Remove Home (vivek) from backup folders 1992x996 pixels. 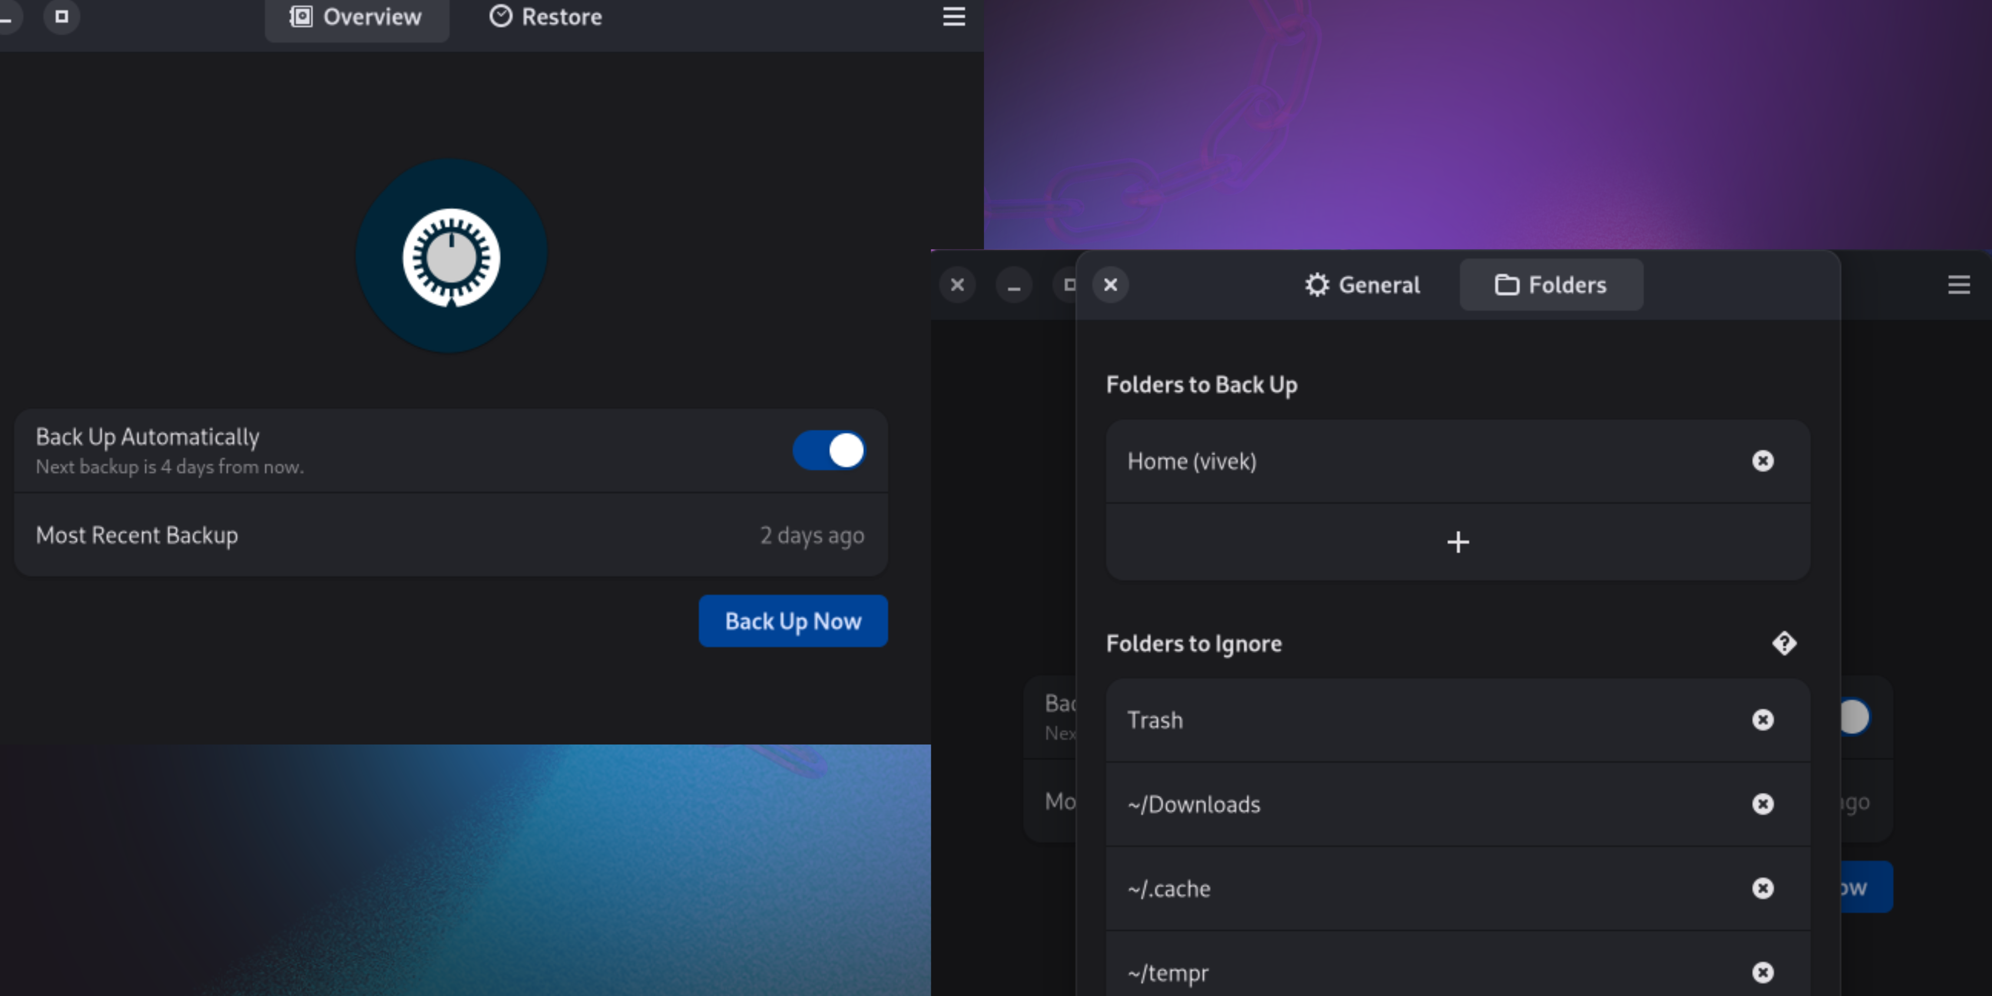(1762, 461)
